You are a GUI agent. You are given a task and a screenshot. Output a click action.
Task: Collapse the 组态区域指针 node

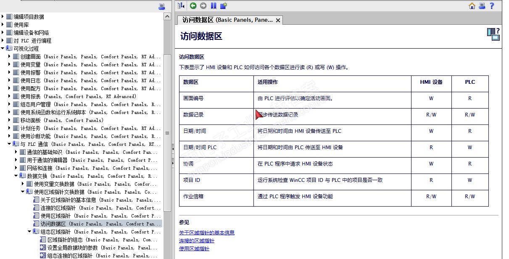[x=30, y=232]
